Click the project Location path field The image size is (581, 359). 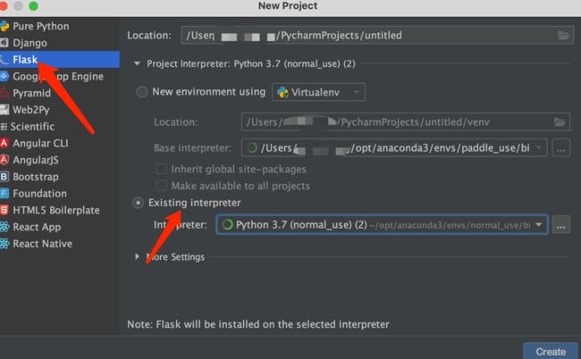[377, 36]
